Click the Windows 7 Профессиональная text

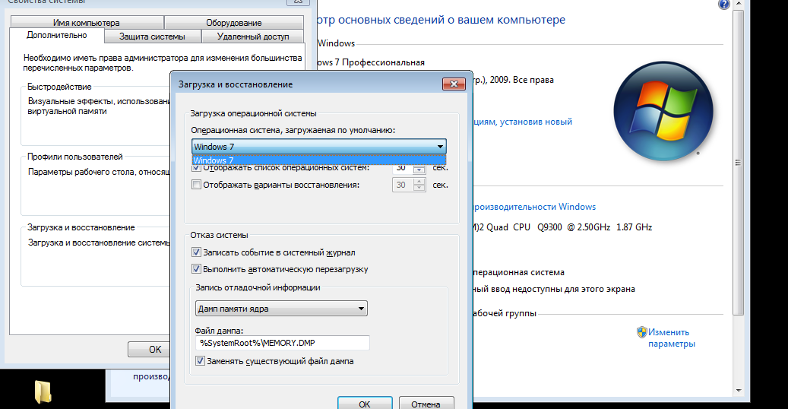[x=372, y=62]
